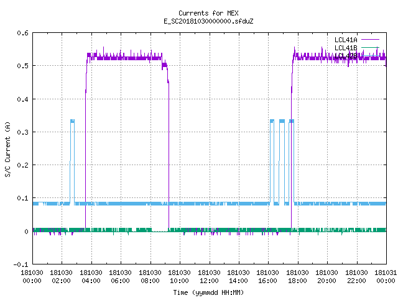Image resolution: width=398 pixels, height=298 pixels.
Task: Click the LCL41A legend label
Action: click(x=346, y=40)
